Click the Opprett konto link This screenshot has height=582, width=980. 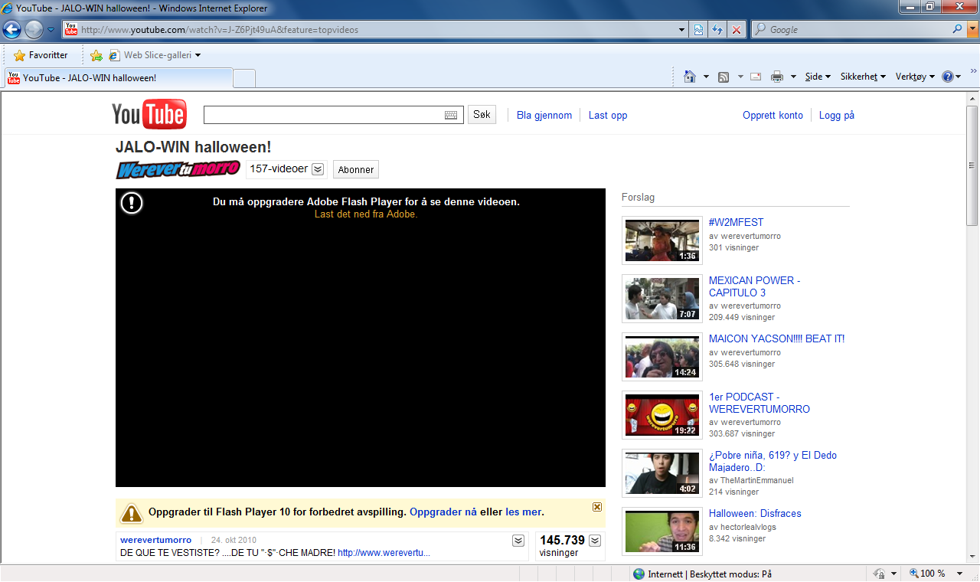[773, 115]
